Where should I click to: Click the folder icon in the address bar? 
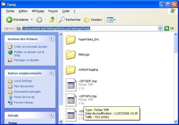(19, 29)
